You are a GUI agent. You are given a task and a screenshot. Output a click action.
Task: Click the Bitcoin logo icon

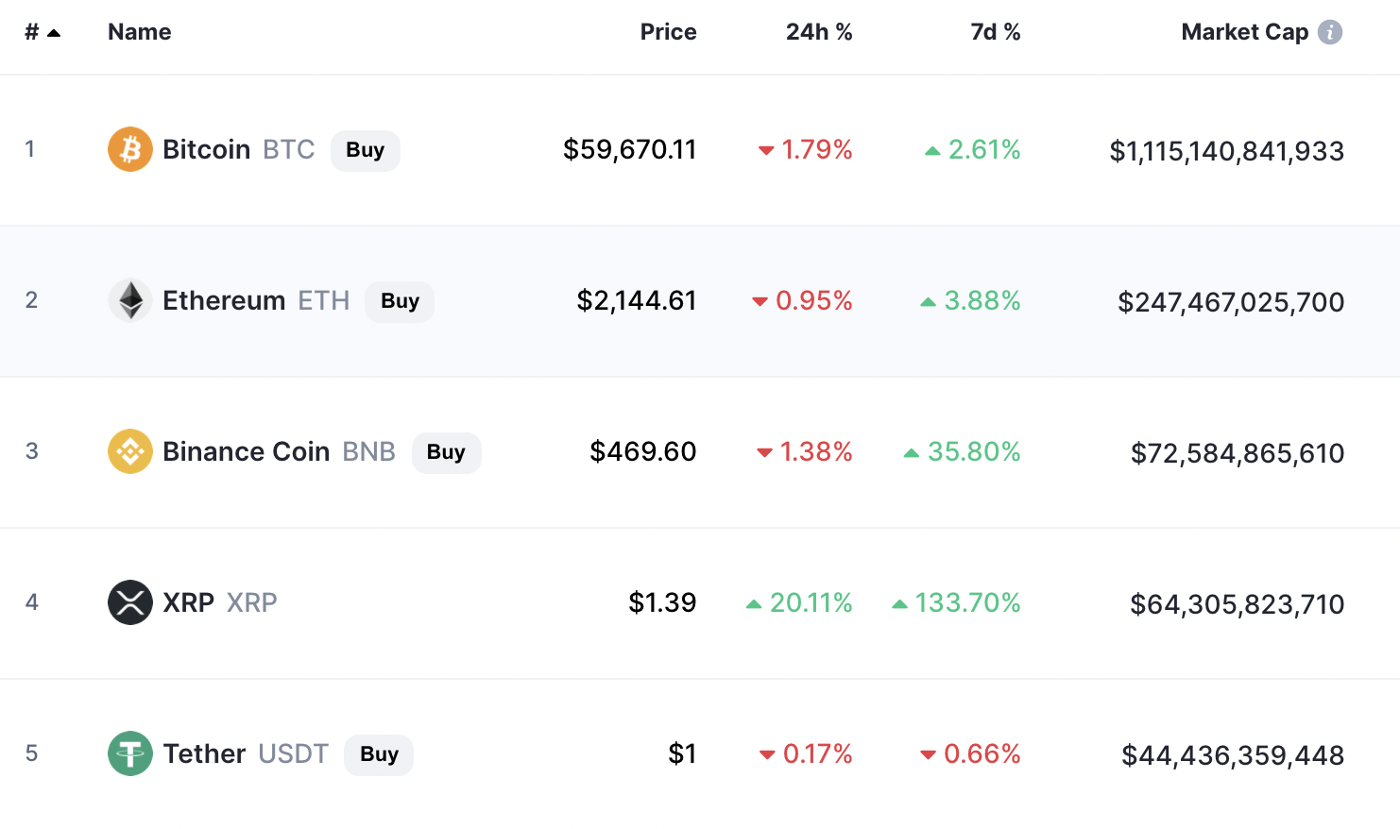[130, 149]
